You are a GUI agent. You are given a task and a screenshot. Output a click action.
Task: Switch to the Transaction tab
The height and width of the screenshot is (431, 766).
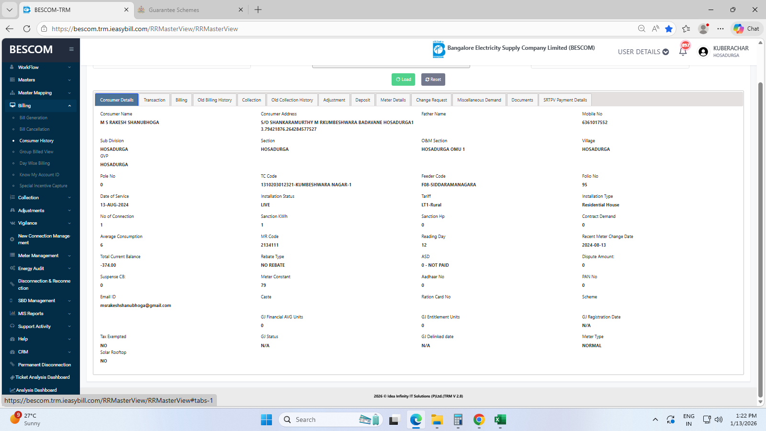point(154,100)
